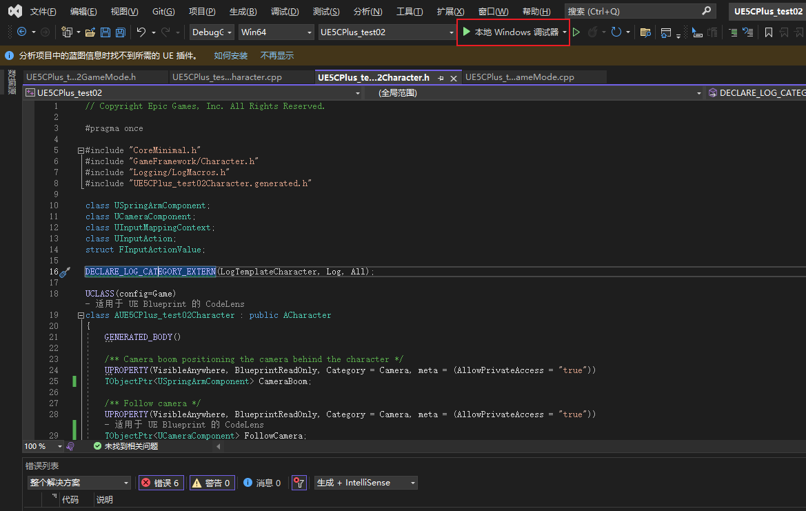Click the Find in Files folder search icon
Image resolution: width=806 pixels, height=511 pixels.
tap(645, 32)
